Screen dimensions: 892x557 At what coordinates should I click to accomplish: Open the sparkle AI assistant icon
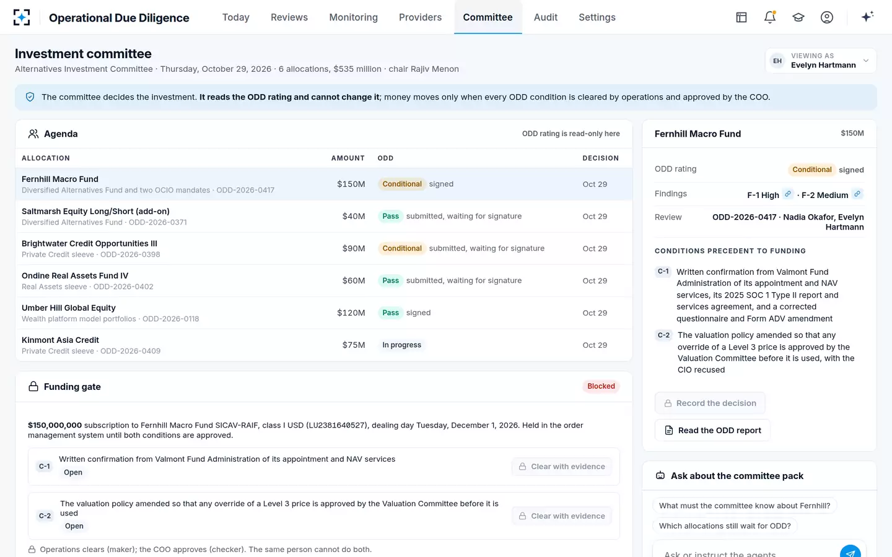(867, 17)
